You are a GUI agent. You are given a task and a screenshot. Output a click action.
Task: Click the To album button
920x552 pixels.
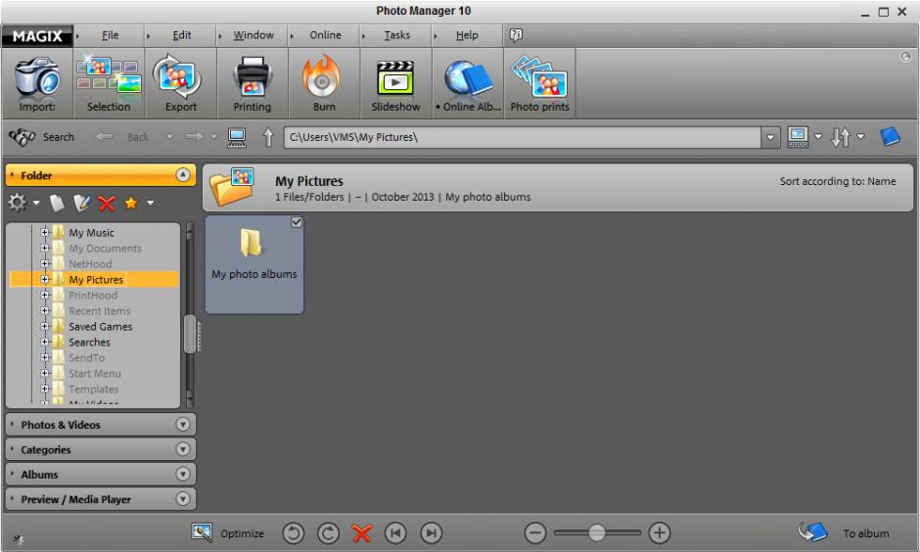coord(844,533)
